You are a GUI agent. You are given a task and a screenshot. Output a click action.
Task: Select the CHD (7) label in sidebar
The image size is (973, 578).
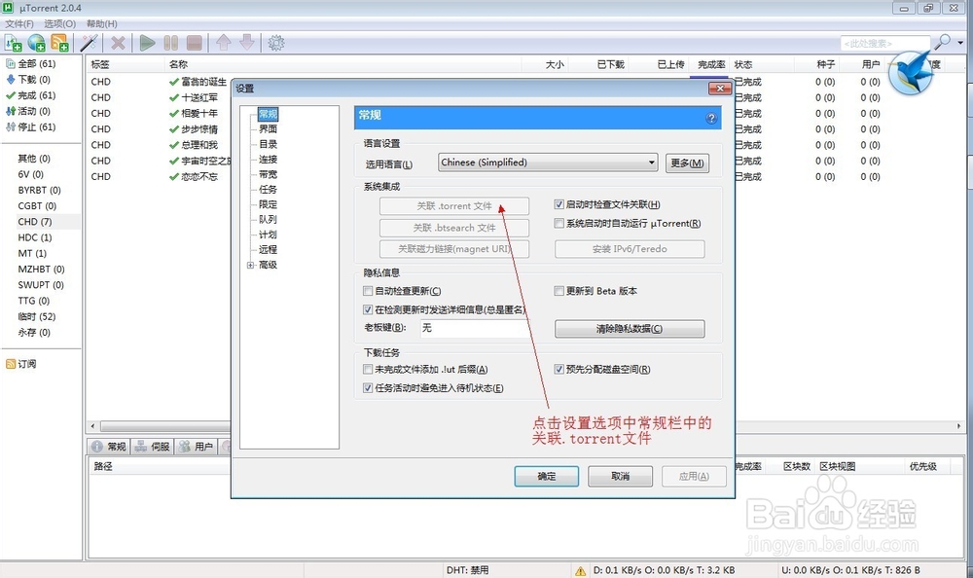35,222
